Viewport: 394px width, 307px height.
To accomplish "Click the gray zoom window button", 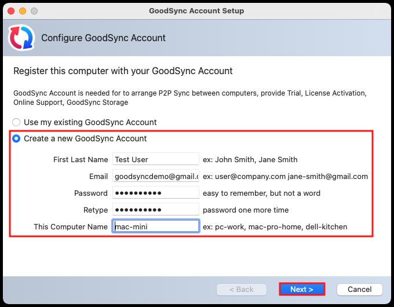I will pos(35,11).
